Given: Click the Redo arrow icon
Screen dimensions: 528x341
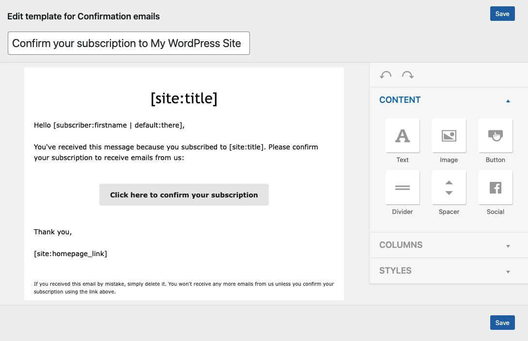Looking at the screenshot, I should point(407,75).
